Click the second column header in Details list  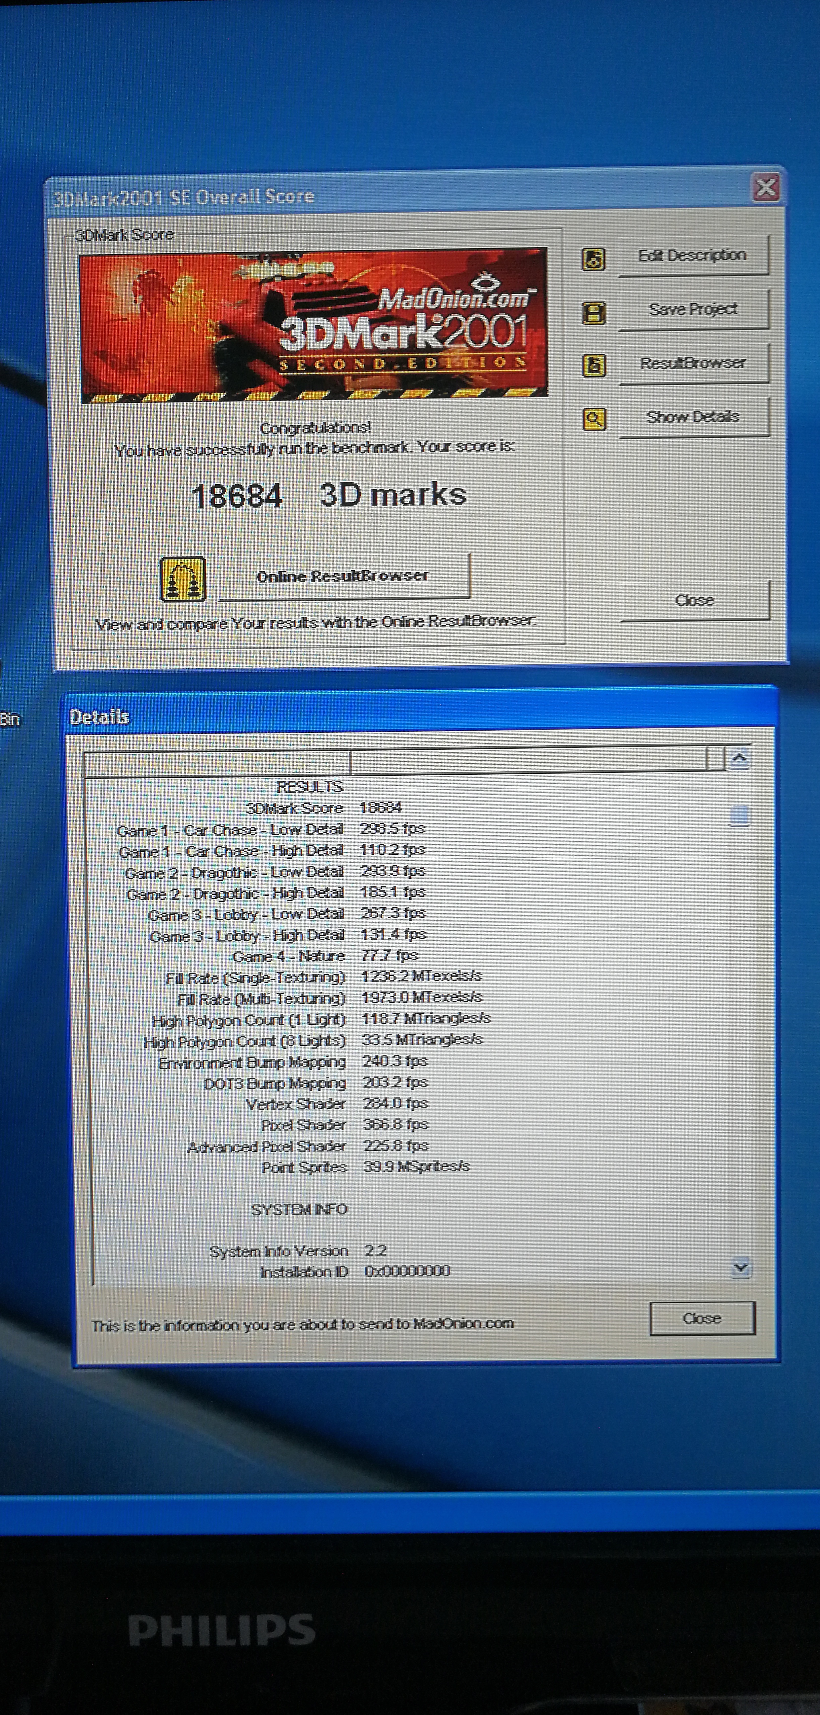click(x=529, y=760)
